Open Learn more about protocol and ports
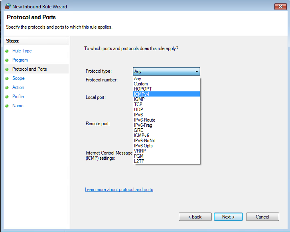This screenshot has width=290, height=232. (x=119, y=189)
